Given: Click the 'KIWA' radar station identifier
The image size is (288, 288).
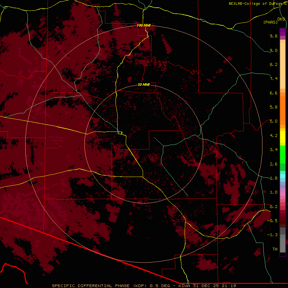Looking at the screenshot, I should [x=184, y=286].
